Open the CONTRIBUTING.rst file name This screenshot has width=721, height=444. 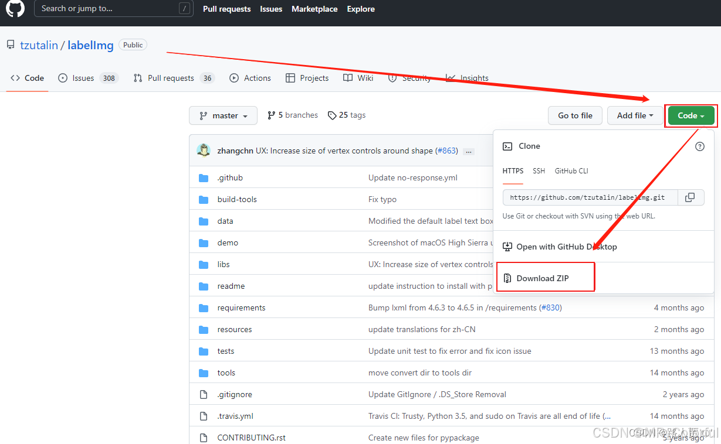[251, 438]
